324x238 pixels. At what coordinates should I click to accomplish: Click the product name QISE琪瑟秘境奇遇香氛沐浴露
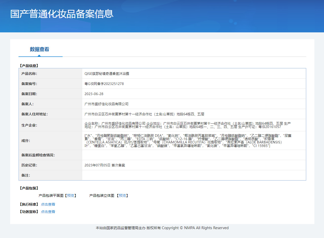107,74
